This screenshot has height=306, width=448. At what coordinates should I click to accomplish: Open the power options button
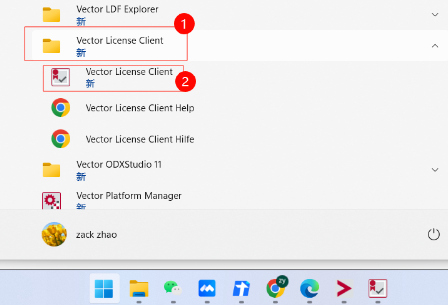[x=434, y=234]
